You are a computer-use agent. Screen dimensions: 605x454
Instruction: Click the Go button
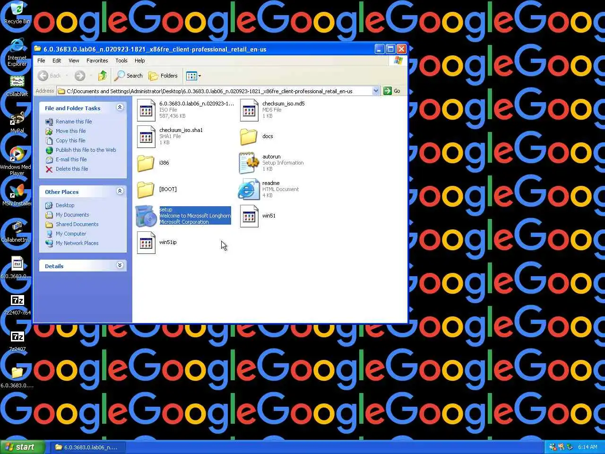point(392,91)
